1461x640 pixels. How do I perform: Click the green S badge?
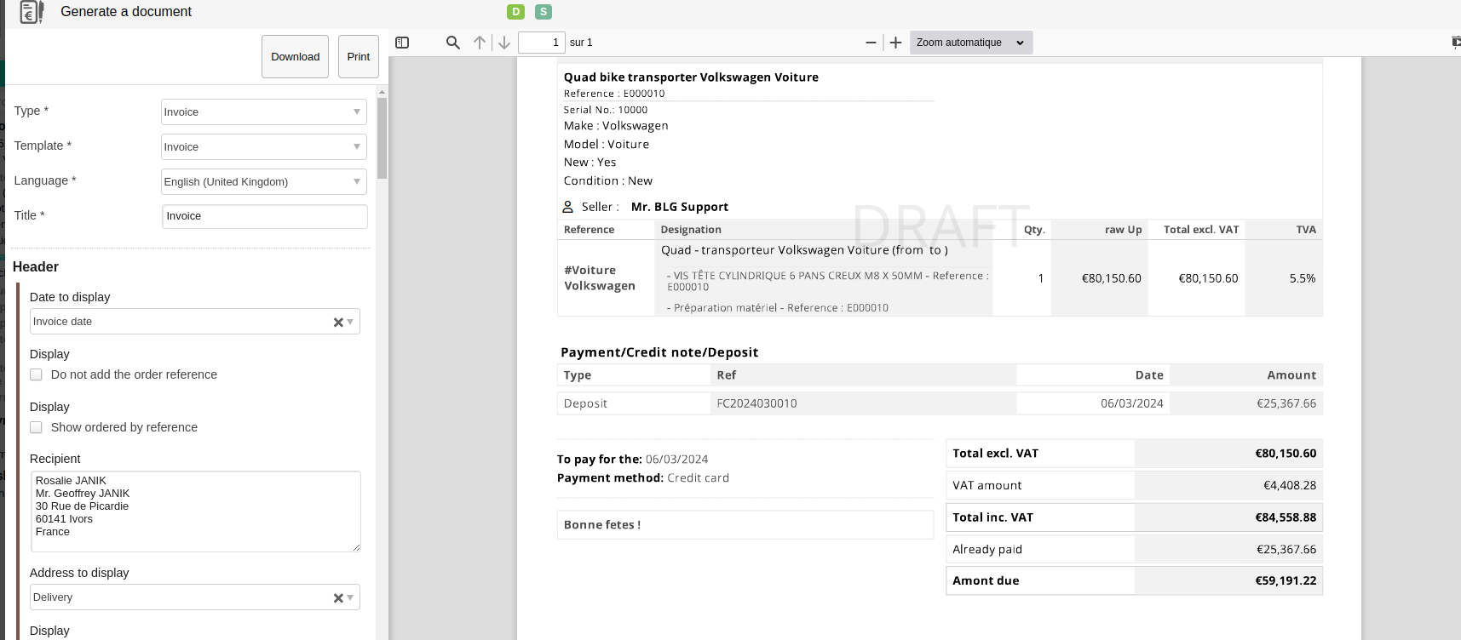pos(544,12)
